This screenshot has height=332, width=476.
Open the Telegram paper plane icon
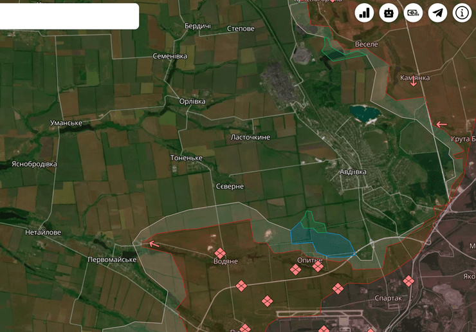(437, 13)
